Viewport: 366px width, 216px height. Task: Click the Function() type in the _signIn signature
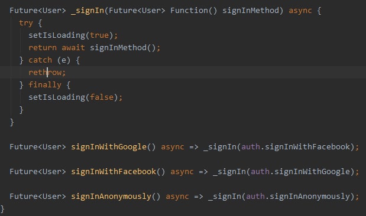coord(194,11)
